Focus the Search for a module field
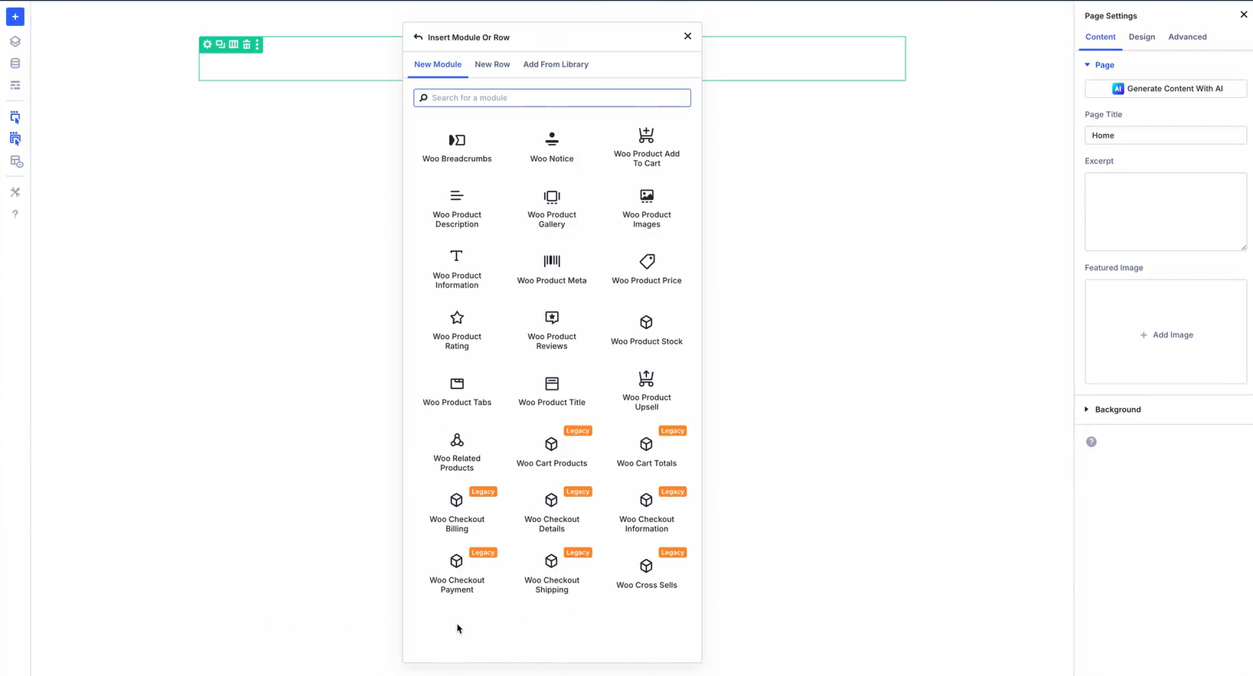The width and height of the screenshot is (1253, 676). [552, 98]
